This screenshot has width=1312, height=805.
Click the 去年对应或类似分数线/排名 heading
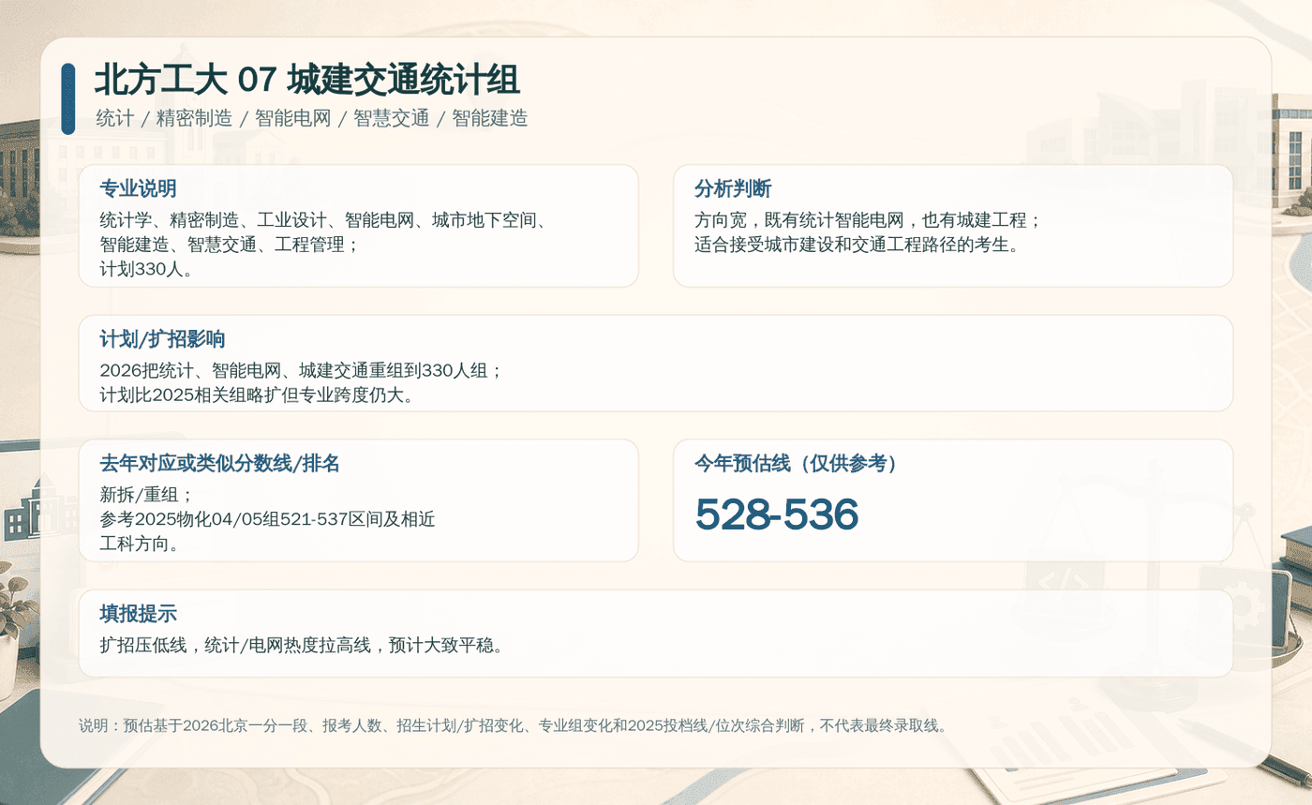[219, 463]
